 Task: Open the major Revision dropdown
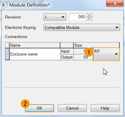click(55, 17)
